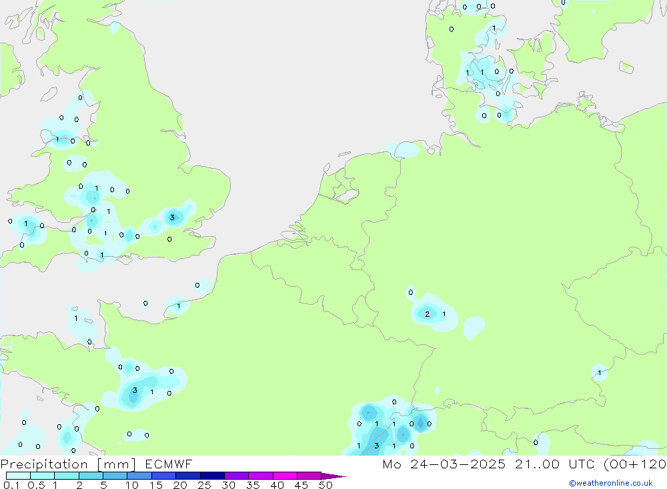Click the '3' precipitation value over southeast England
Image resolution: width=667 pixels, height=489 pixels.
(x=172, y=217)
